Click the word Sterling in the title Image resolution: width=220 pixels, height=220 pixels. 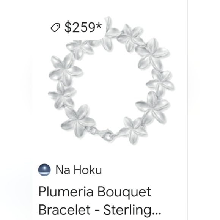click(x=128, y=210)
